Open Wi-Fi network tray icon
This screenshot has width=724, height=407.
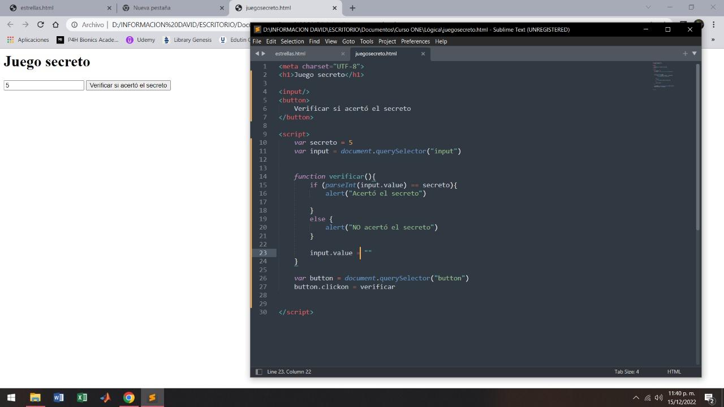pyautogui.click(x=648, y=397)
